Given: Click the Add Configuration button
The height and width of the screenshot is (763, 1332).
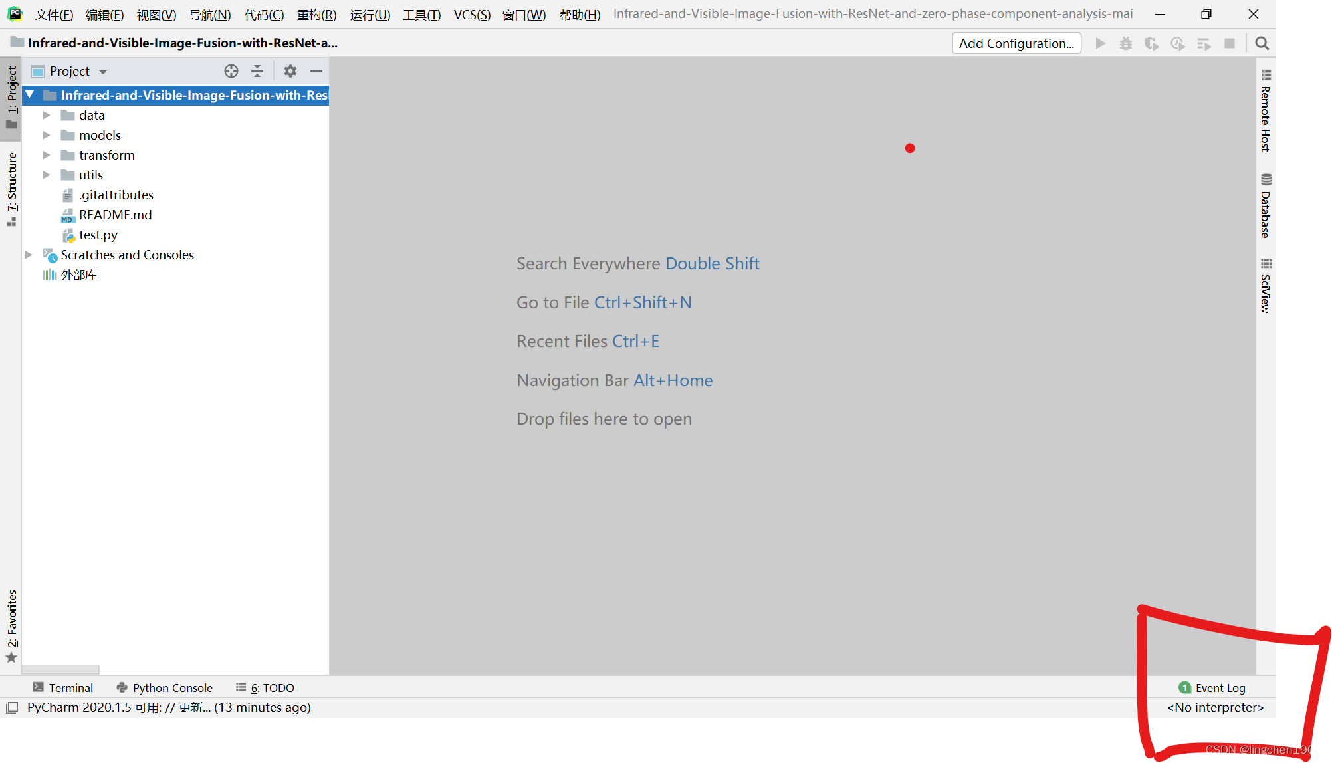Looking at the screenshot, I should coord(1016,43).
